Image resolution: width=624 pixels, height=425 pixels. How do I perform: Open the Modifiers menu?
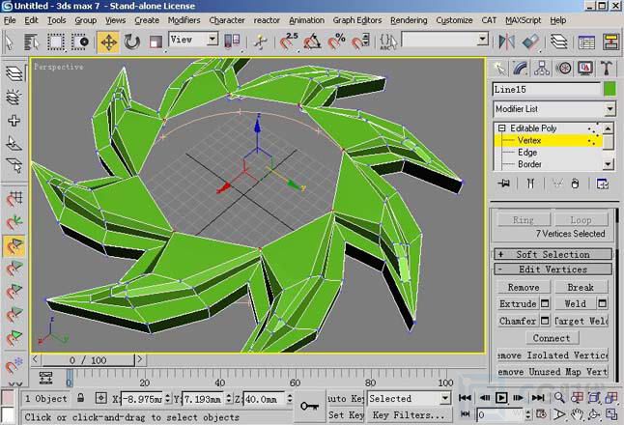pos(184,20)
